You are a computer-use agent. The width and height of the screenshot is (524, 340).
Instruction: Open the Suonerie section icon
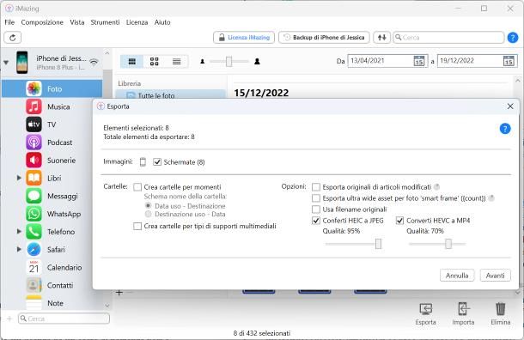click(34, 161)
